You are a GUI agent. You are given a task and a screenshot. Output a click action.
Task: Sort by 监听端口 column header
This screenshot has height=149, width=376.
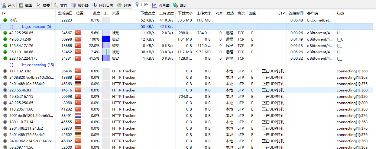65,13
